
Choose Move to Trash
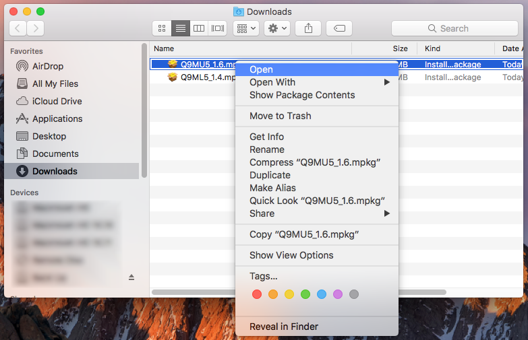(317, 116)
